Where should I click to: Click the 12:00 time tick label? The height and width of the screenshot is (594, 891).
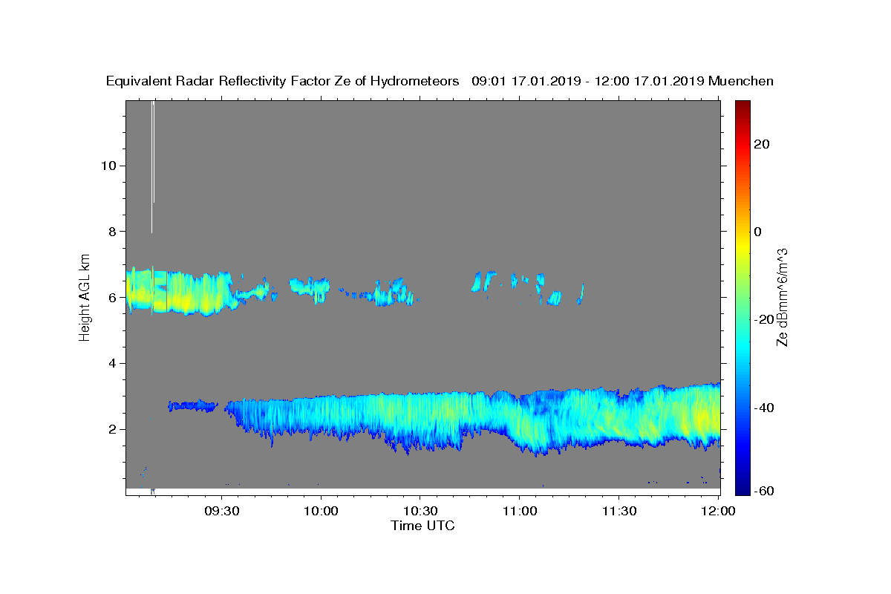click(717, 511)
